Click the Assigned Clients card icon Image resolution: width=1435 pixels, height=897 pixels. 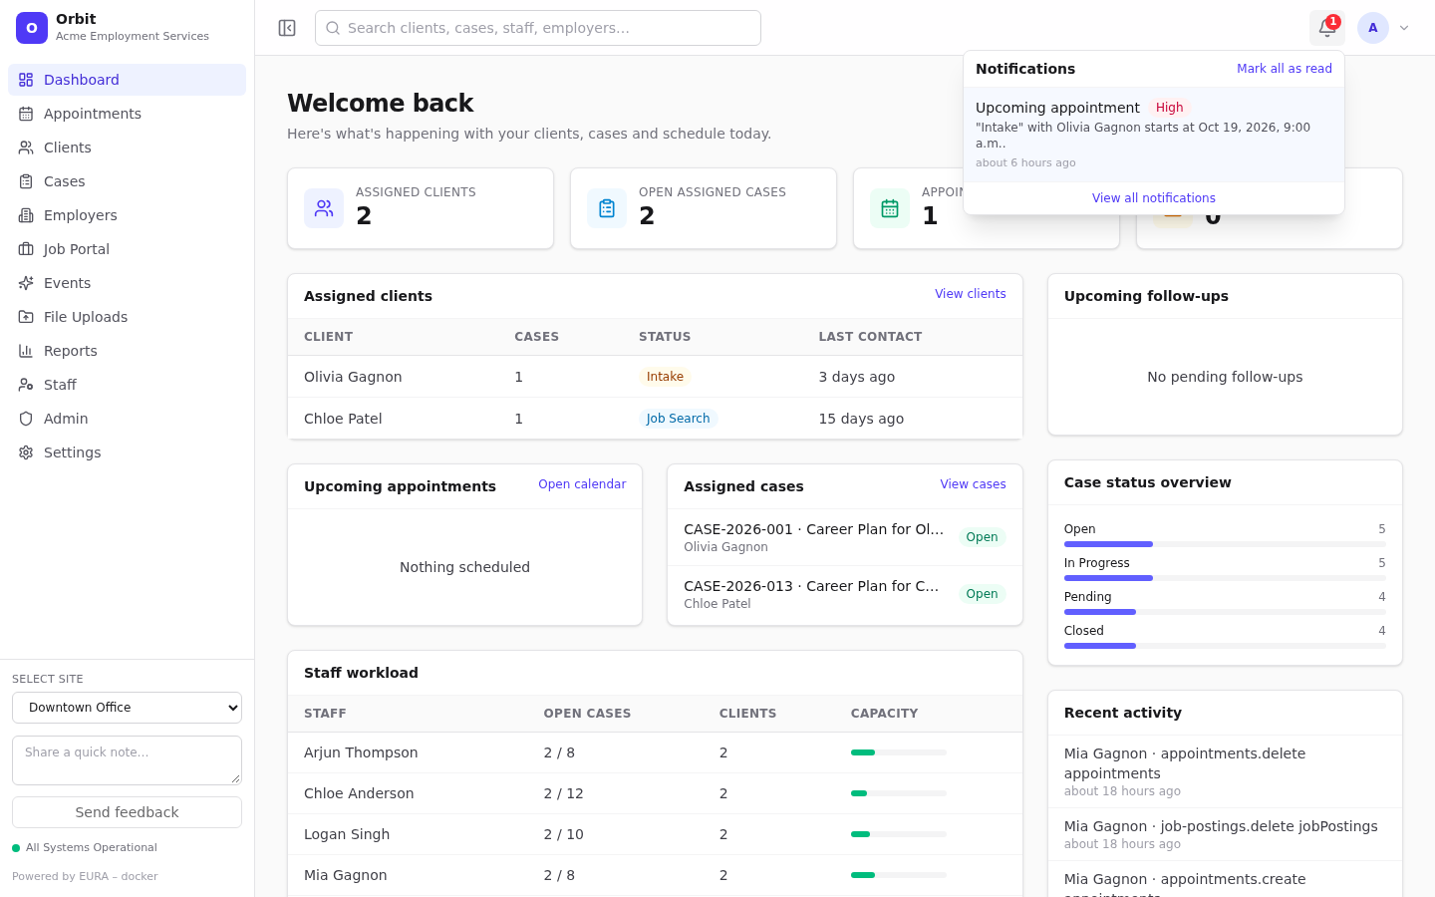(324, 208)
